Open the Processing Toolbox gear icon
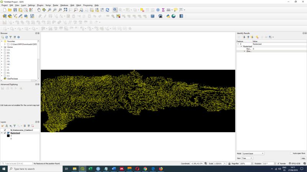This screenshot has height=172, width=307. 158,10
